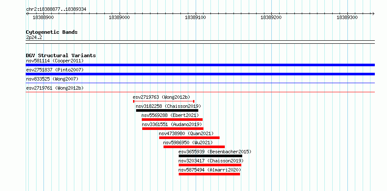Click the esv2719761 (Wong2012b) label
This screenshot has width=387, height=191.
click(x=54, y=88)
